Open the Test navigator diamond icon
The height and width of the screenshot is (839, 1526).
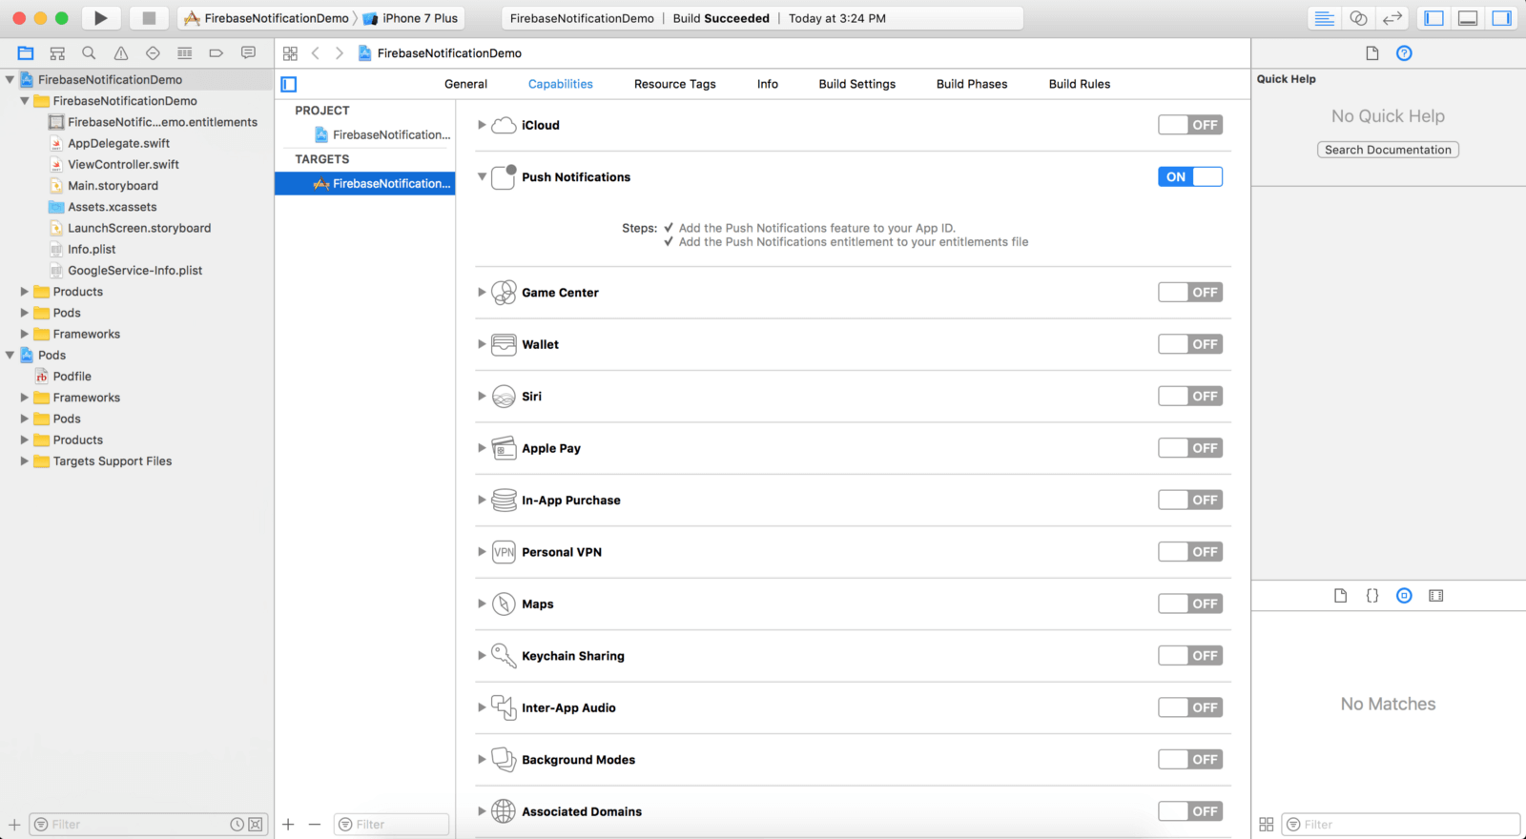click(153, 53)
